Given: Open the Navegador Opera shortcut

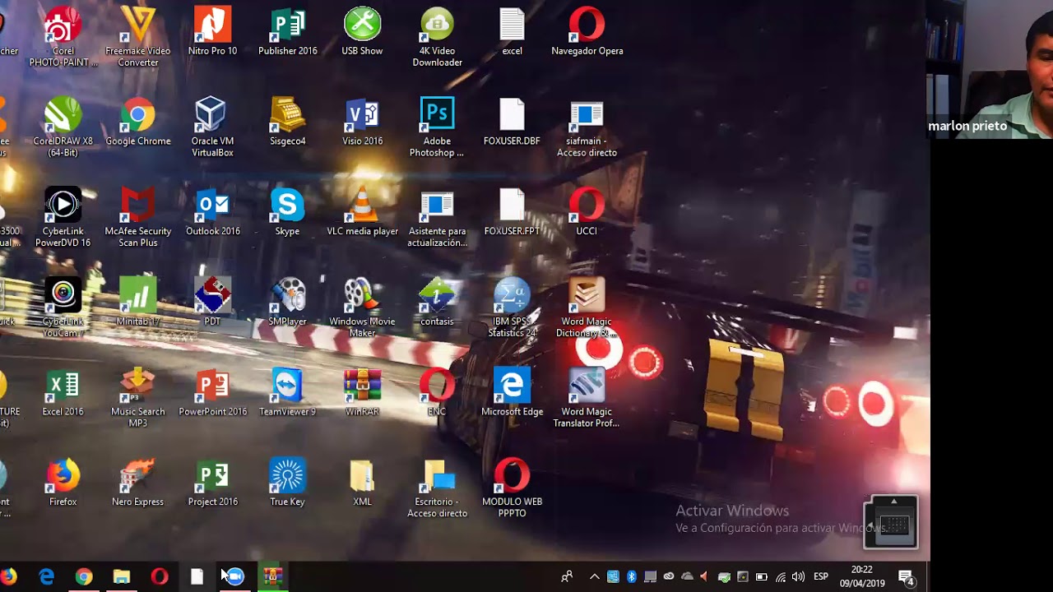Looking at the screenshot, I should coord(587,31).
